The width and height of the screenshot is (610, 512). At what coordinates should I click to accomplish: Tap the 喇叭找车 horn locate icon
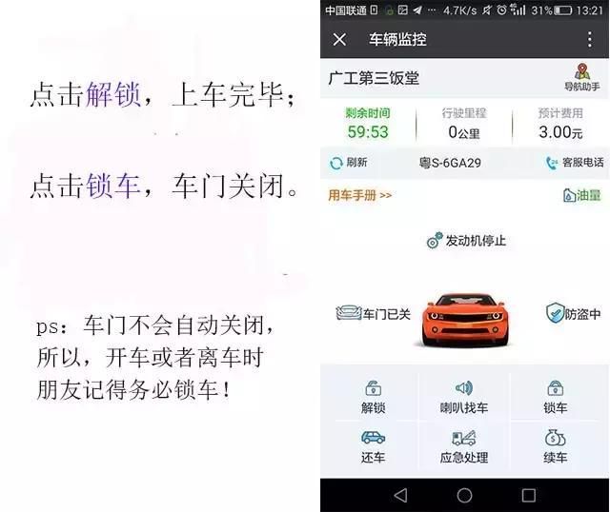(464, 397)
